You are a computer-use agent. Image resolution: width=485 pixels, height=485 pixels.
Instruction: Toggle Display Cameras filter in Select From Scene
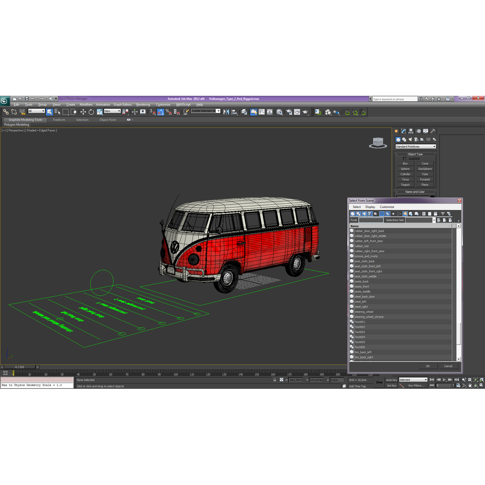click(369, 214)
